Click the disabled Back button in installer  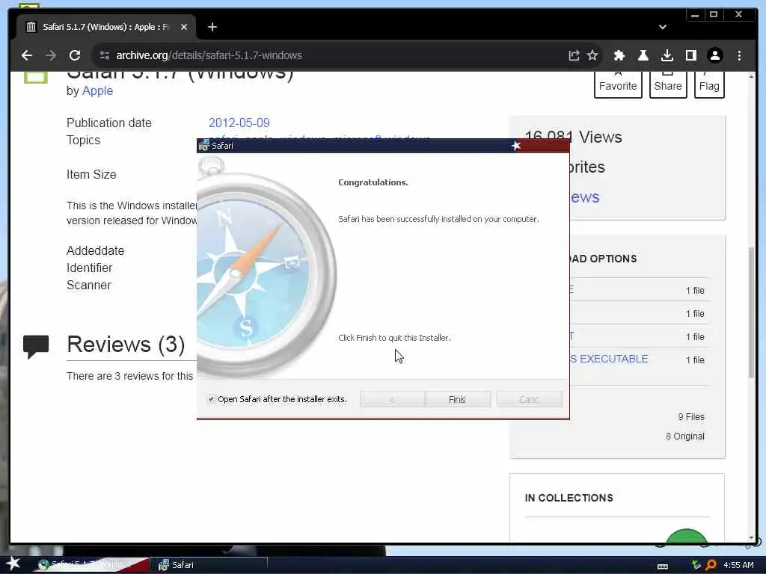392,399
